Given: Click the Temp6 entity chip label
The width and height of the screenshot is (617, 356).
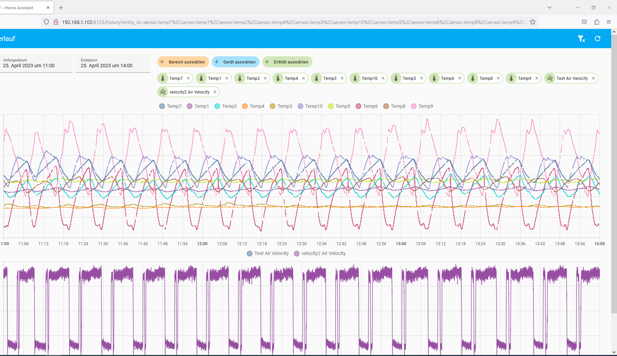Looking at the screenshot, I should (447, 78).
